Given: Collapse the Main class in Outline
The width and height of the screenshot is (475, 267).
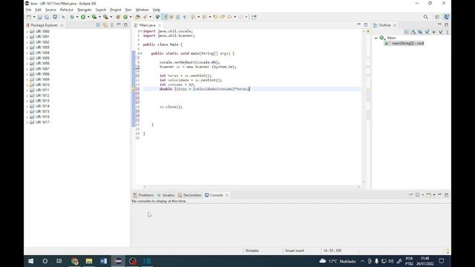Looking at the screenshot, I should pos(376,38).
